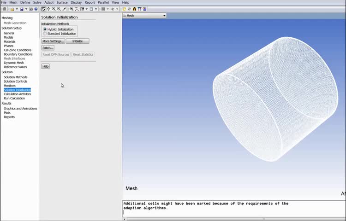Image resolution: width=346 pixels, height=221 pixels.
Task: Click the window layout square icon
Action: 91,9
